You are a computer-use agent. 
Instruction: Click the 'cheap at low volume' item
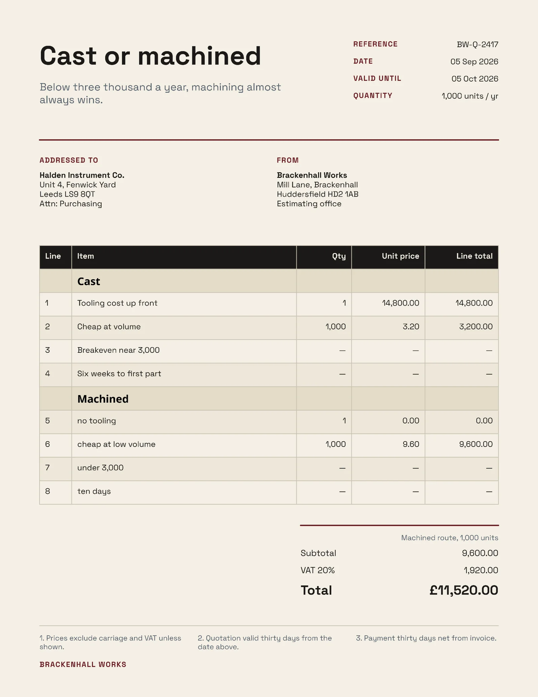(116, 444)
